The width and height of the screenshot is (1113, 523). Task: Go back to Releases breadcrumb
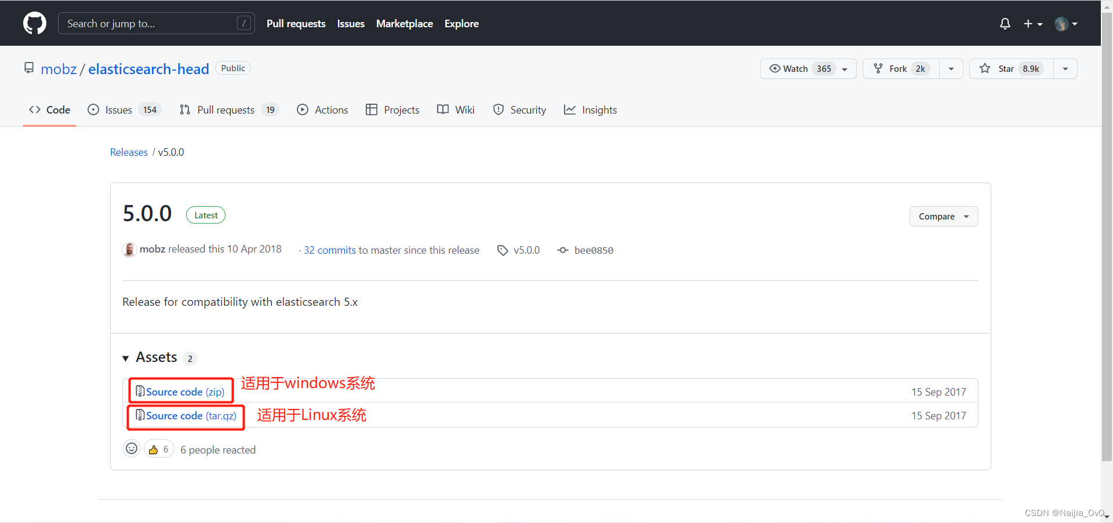pos(129,152)
